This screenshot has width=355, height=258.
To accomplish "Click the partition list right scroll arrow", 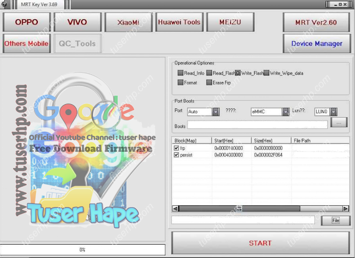I will coord(346,209).
